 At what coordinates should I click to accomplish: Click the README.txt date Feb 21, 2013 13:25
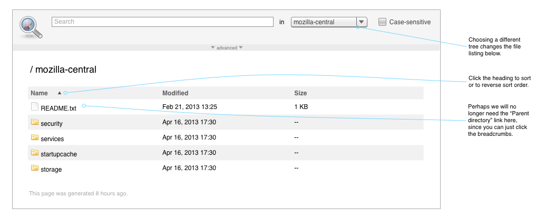(190, 107)
